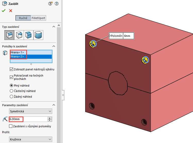
Task: Open the Zaoblit feature help question mark
Action: [x=57, y=4]
